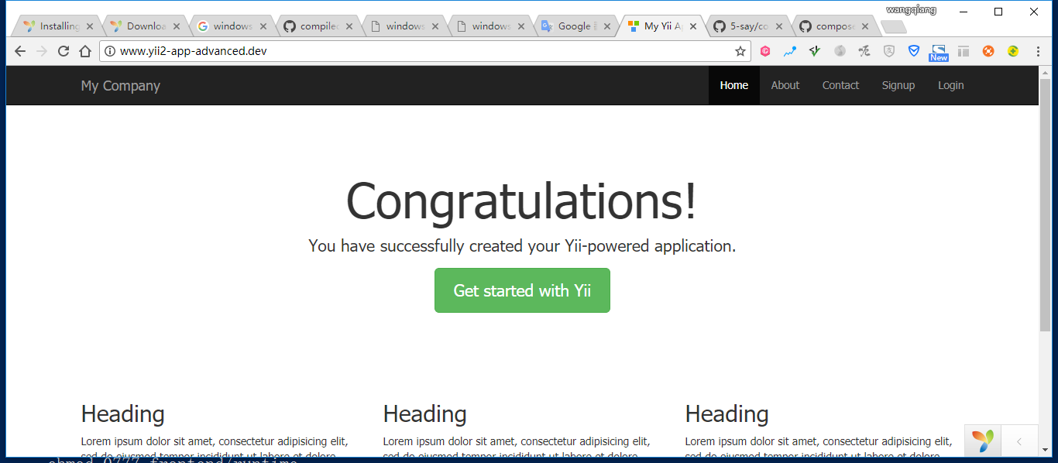The height and width of the screenshot is (463, 1058).
Task: Open the Contact page
Action: [840, 85]
